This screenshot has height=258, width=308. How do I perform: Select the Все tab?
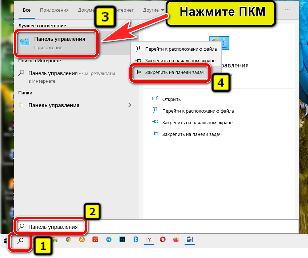point(27,10)
